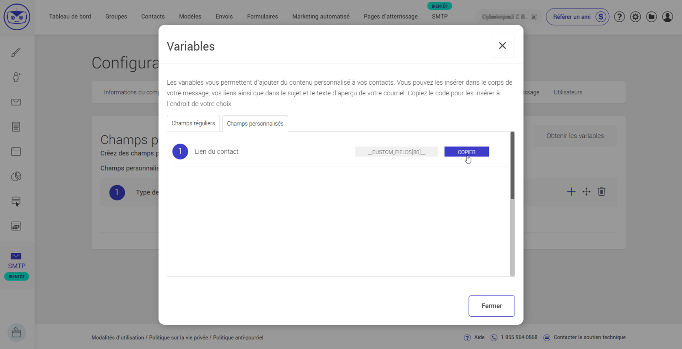Open the SMTP envelope icon in sidebar
The width and height of the screenshot is (682, 349).
16,256
